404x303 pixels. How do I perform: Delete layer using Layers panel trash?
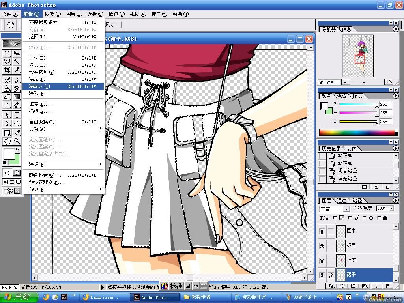click(387, 286)
